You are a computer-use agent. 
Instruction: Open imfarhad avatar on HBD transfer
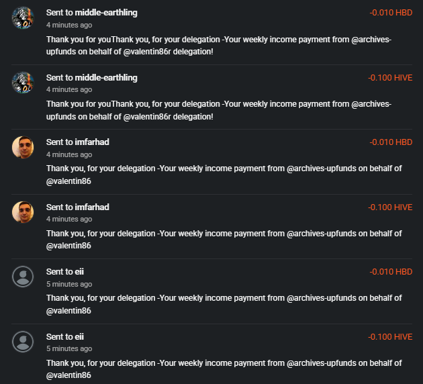click(23, 147)
